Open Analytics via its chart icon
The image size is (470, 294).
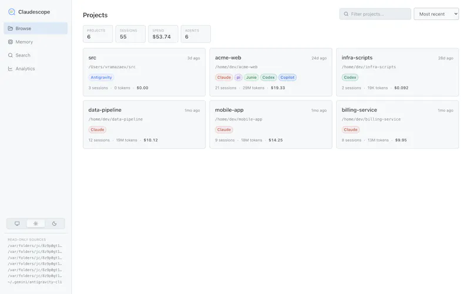click(x=11, y=69)
